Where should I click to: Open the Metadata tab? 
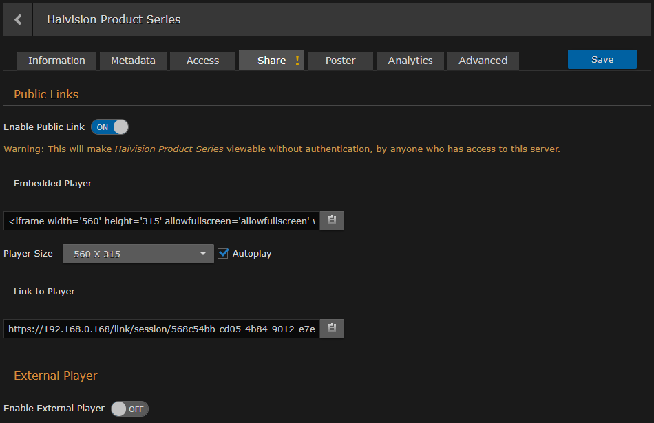click(x=133, y=61)
